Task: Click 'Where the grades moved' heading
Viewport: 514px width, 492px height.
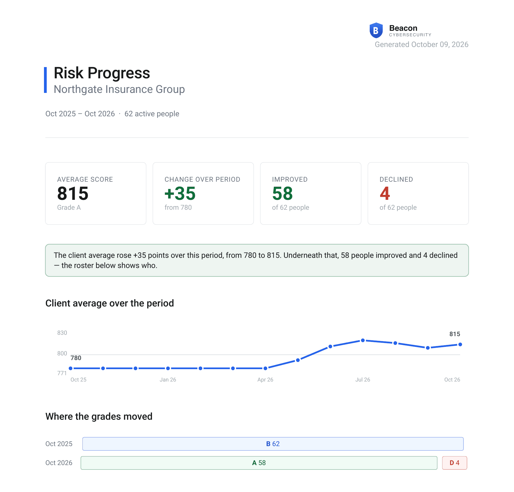Action: click(99, 416)
